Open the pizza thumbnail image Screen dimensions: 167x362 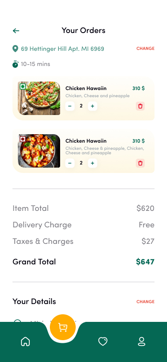(x=39, y=99)
